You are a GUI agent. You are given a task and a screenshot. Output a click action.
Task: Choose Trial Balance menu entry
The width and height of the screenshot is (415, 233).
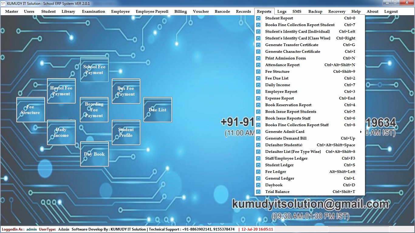click(277, 192)
